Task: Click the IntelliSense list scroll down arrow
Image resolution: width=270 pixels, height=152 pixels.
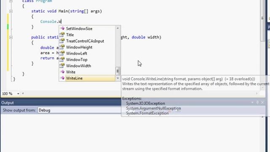Action: (x=118, y=79)
